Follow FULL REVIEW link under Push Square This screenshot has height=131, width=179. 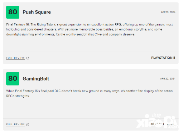(15, 58)
